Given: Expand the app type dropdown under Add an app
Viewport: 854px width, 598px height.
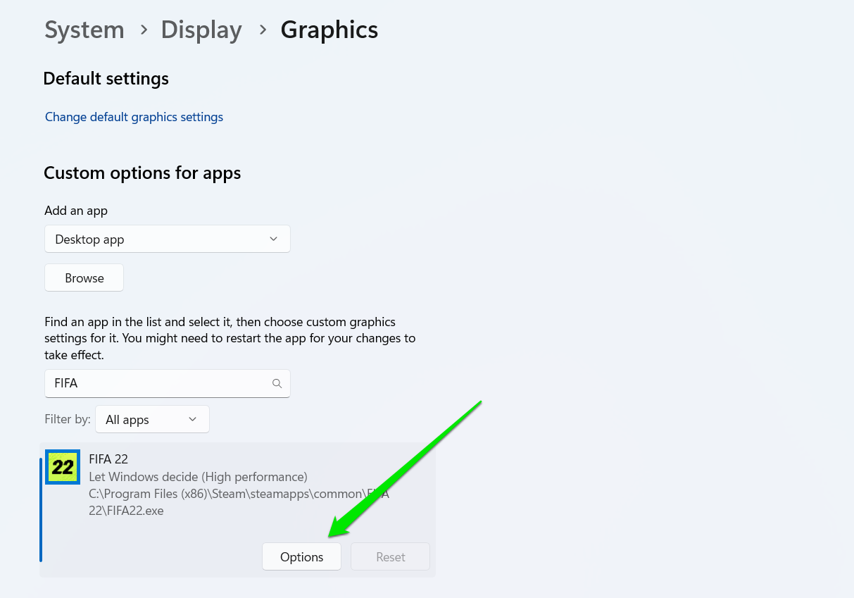Looking at the screenshot, I should point(167,239).
